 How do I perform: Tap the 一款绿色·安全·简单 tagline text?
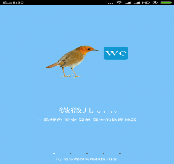click(87, 120)
